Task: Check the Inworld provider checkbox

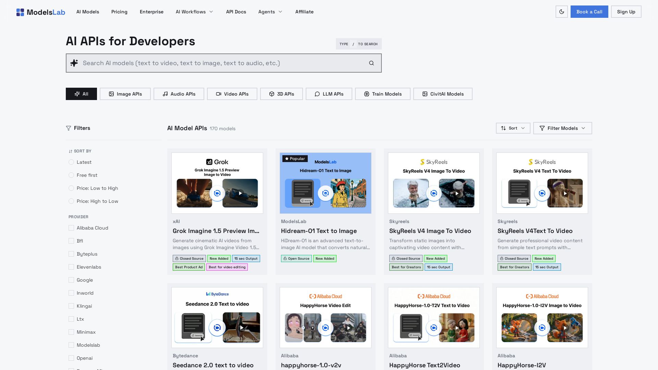Action: (71, 293)
